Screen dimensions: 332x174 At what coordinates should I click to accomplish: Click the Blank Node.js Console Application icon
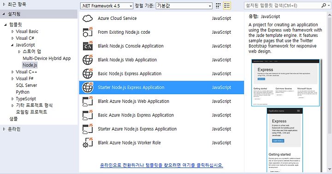click(88, 46)
